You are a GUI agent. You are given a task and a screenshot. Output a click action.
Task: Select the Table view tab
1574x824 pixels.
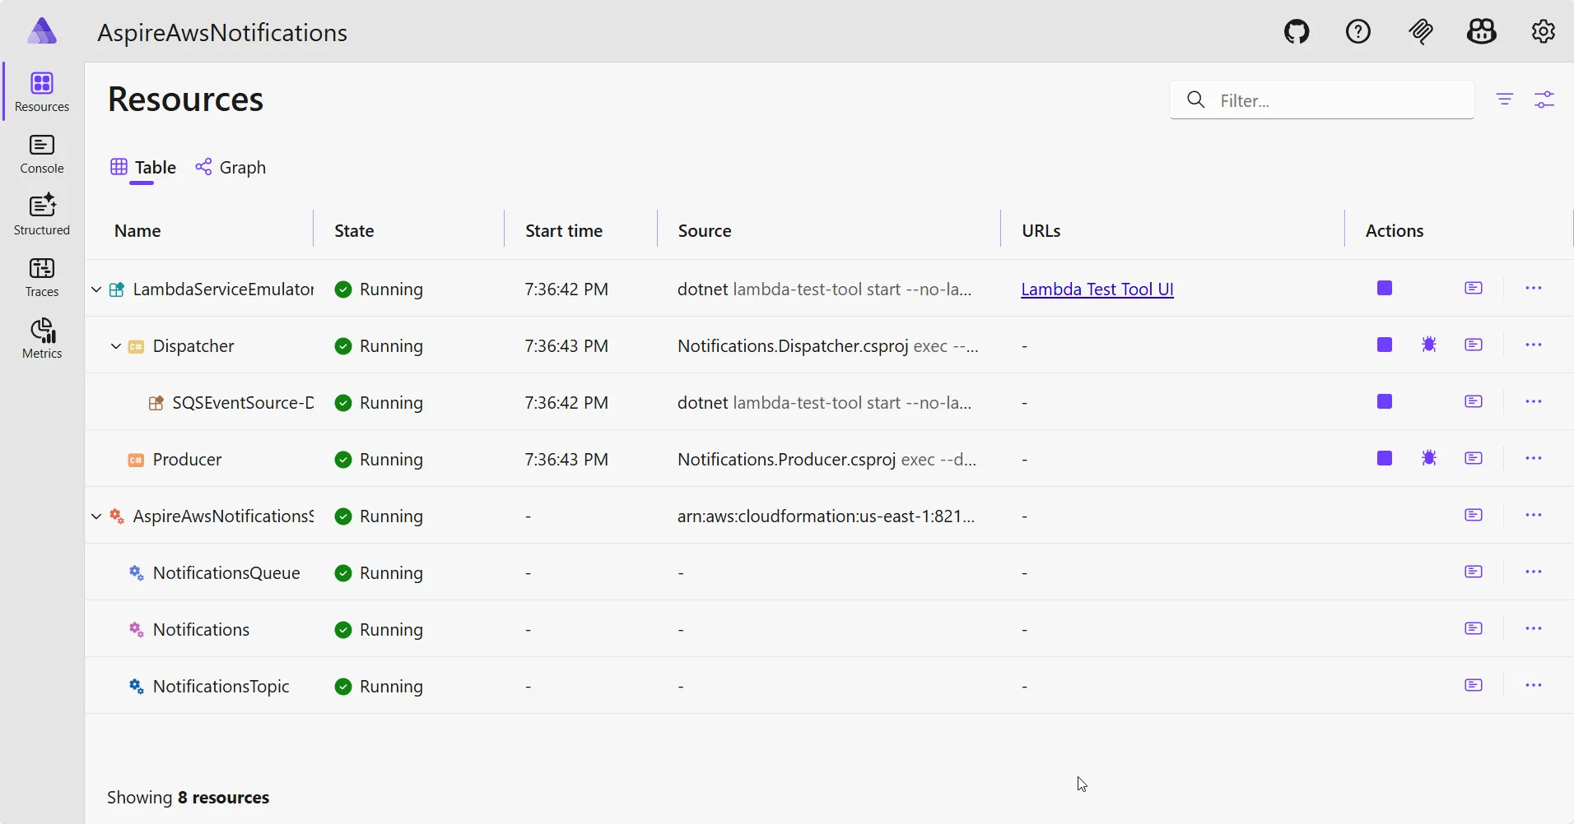(x=143, y=168)
